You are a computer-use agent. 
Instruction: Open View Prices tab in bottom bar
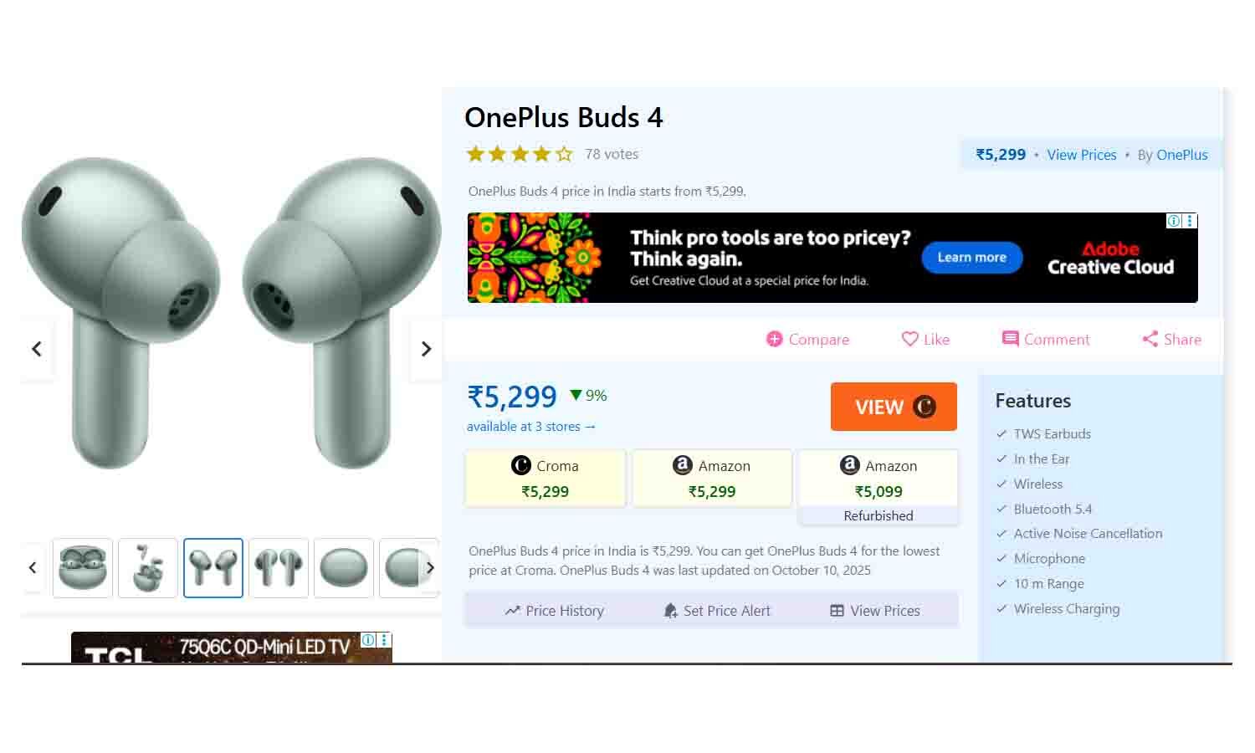tap(874, 611)
